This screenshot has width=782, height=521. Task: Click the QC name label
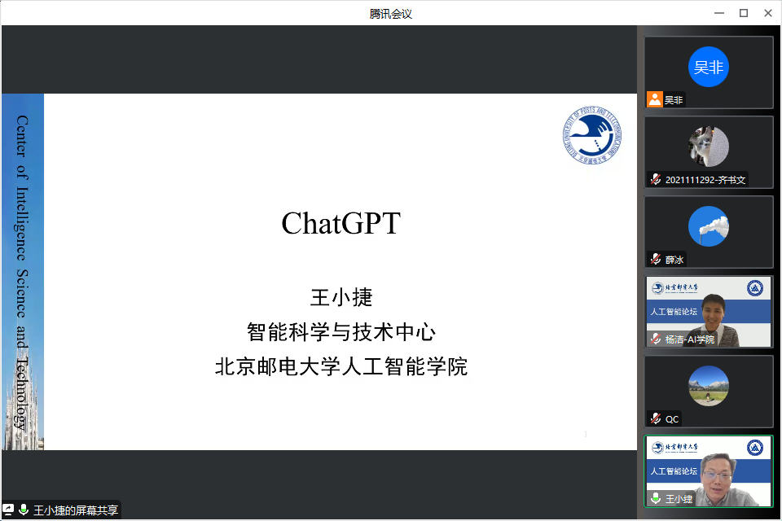(672, 419)
